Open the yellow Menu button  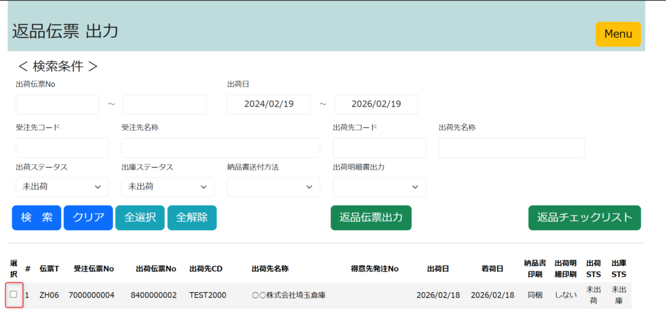point(617,34)
